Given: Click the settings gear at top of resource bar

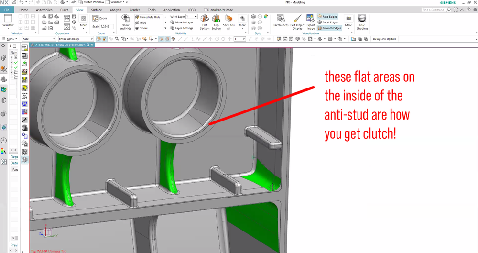Looking at the screenshot, I should (3, 45).
